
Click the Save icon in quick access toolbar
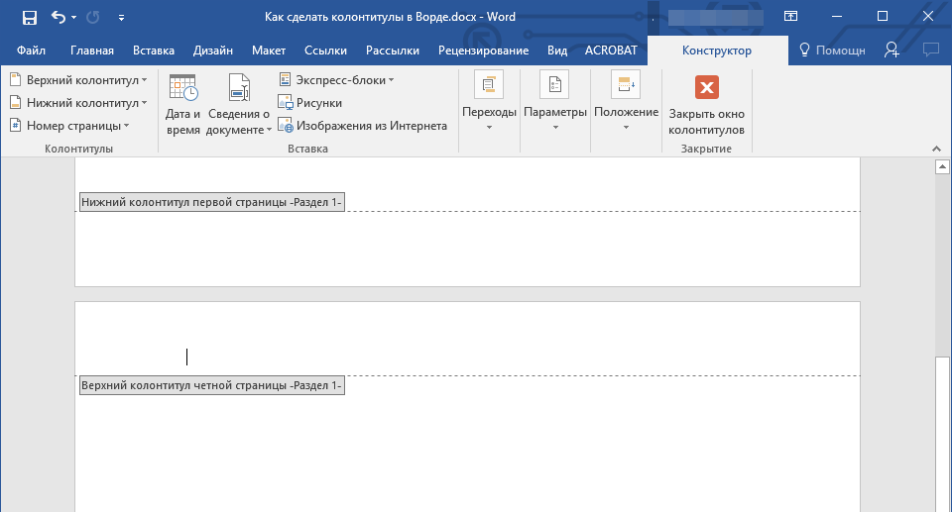(29, 17)
